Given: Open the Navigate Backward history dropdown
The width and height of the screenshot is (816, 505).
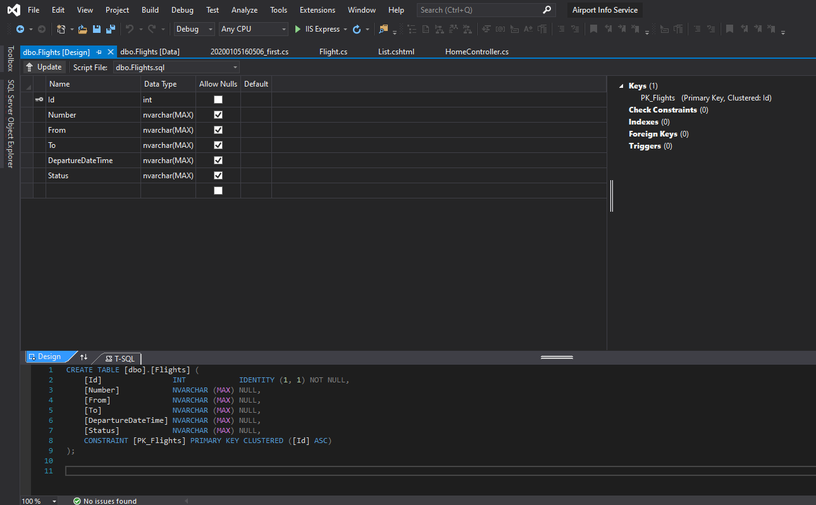Looking at the screenshot, I should (x=30, y=30).
